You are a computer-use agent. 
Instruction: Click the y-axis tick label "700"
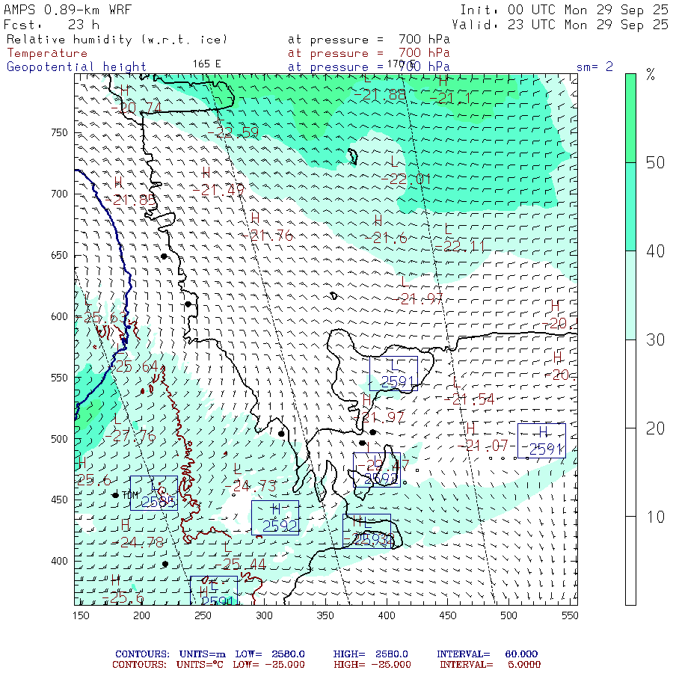[x=59, y=194]
